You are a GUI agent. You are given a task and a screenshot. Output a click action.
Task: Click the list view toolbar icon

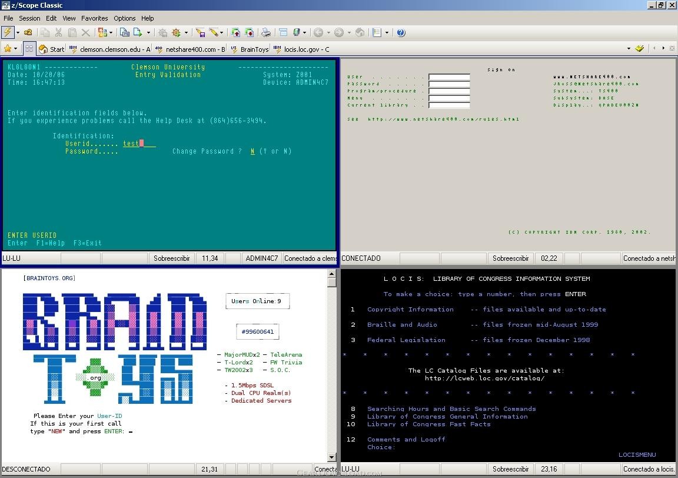coord(377,32)
